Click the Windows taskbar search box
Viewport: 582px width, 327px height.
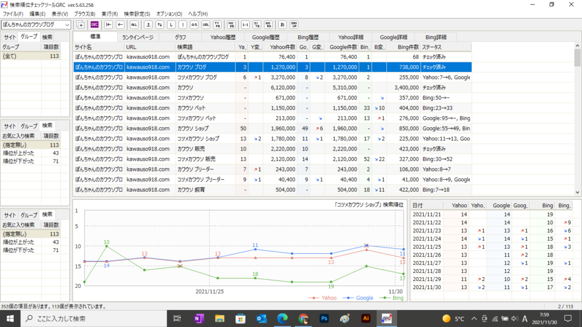click(x=94, y=318)
